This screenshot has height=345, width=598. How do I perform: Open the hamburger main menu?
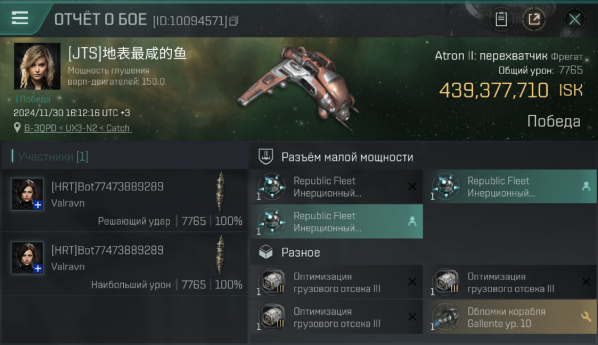[20, 18]
